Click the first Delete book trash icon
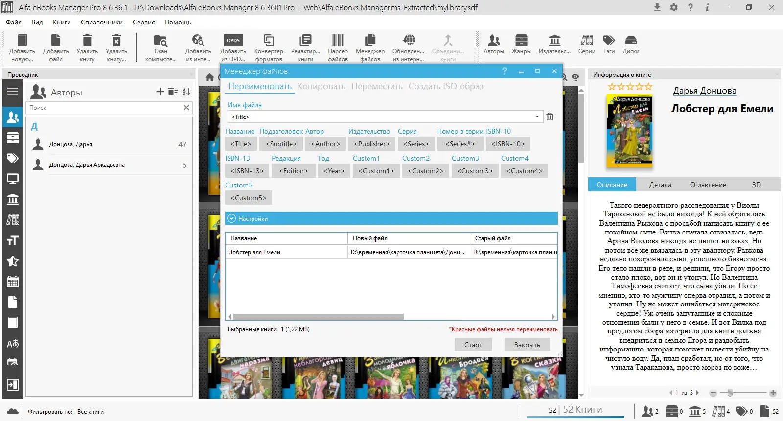The image size is (783, 421). pyautogui.click(x=87, y=40)
